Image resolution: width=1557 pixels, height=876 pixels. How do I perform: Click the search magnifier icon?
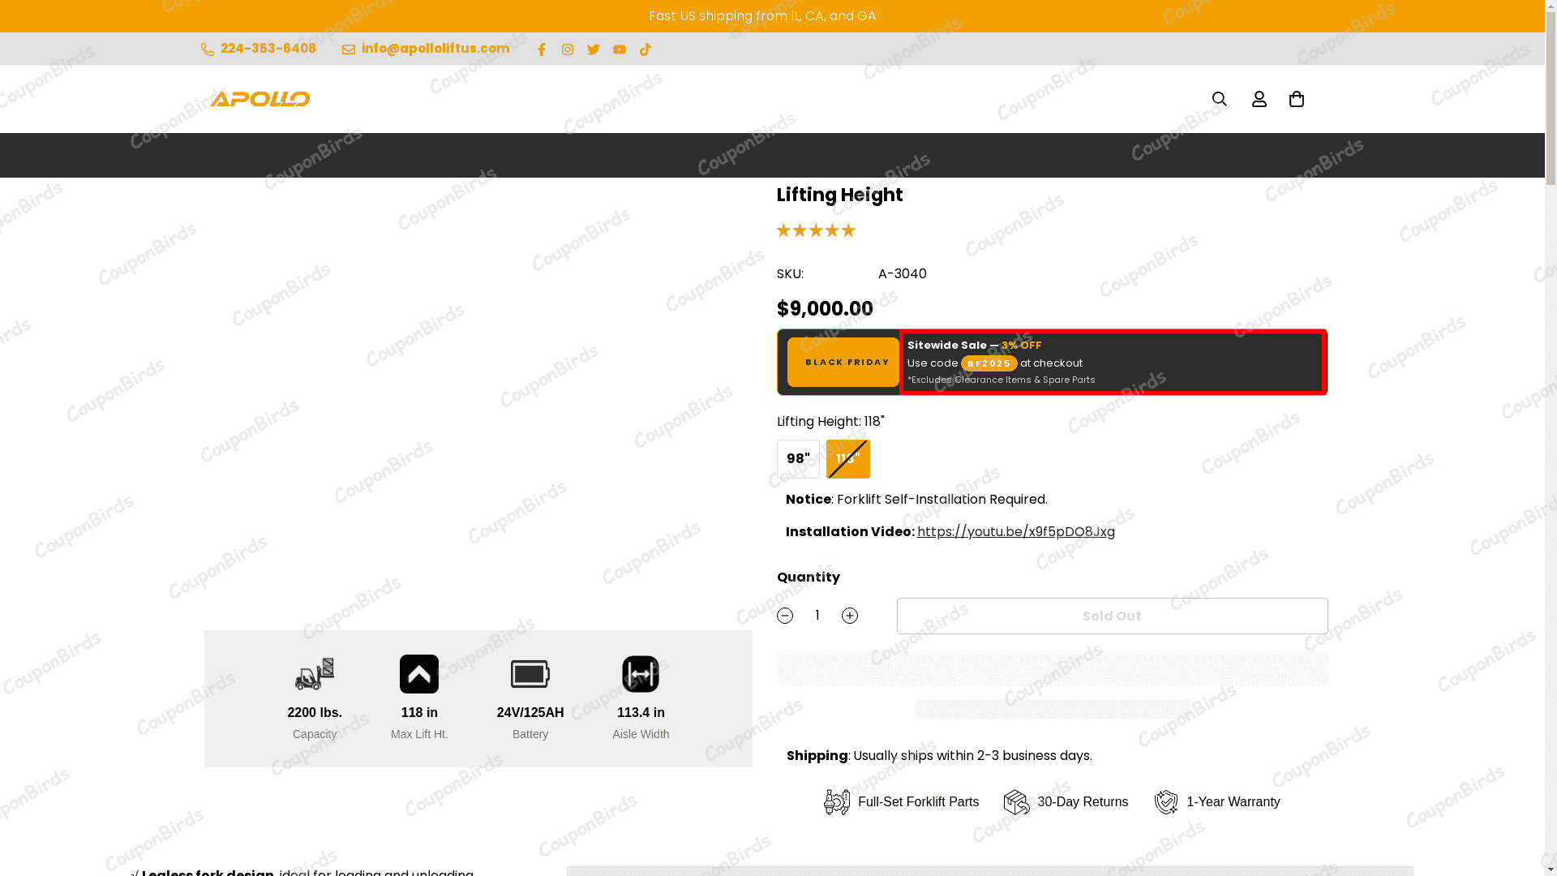pos(1220,99)
